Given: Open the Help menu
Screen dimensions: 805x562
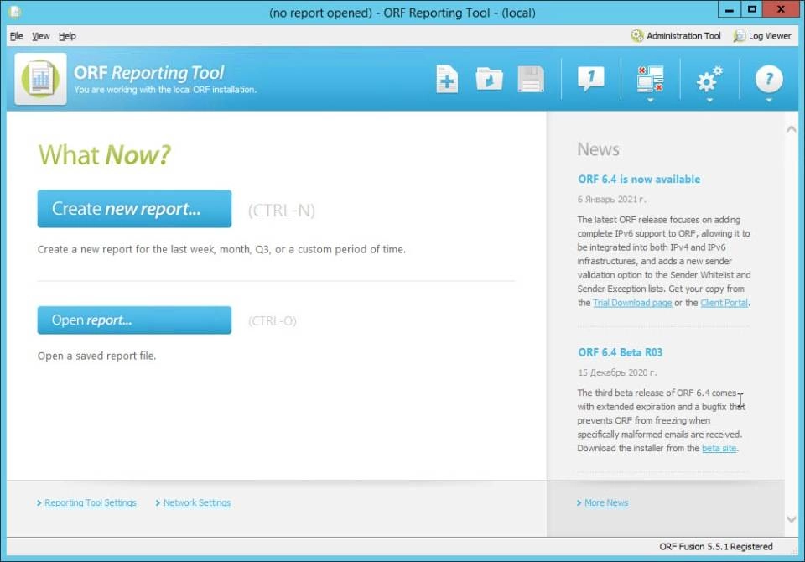Looking at the screenshot, I should pos(67,36).
